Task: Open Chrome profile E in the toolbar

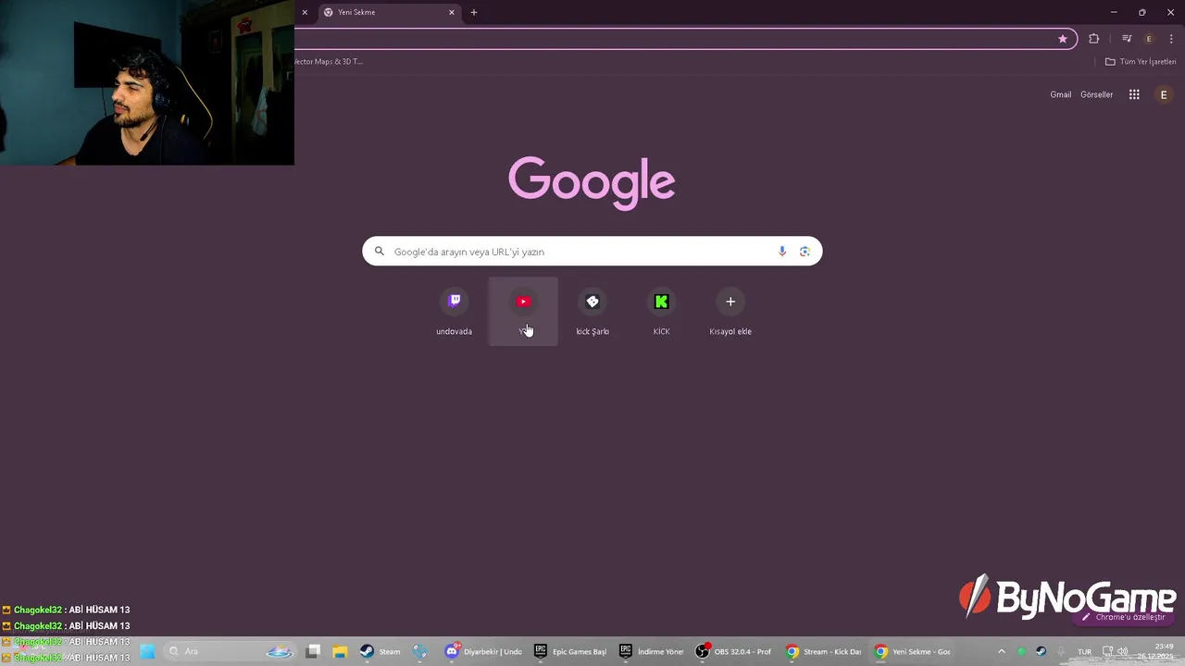Action: [x=1149, y=39]
